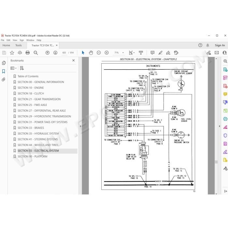This screenshot has height=228, width=228.
Task: Go to previous page arrow
Action: [48, 53]
